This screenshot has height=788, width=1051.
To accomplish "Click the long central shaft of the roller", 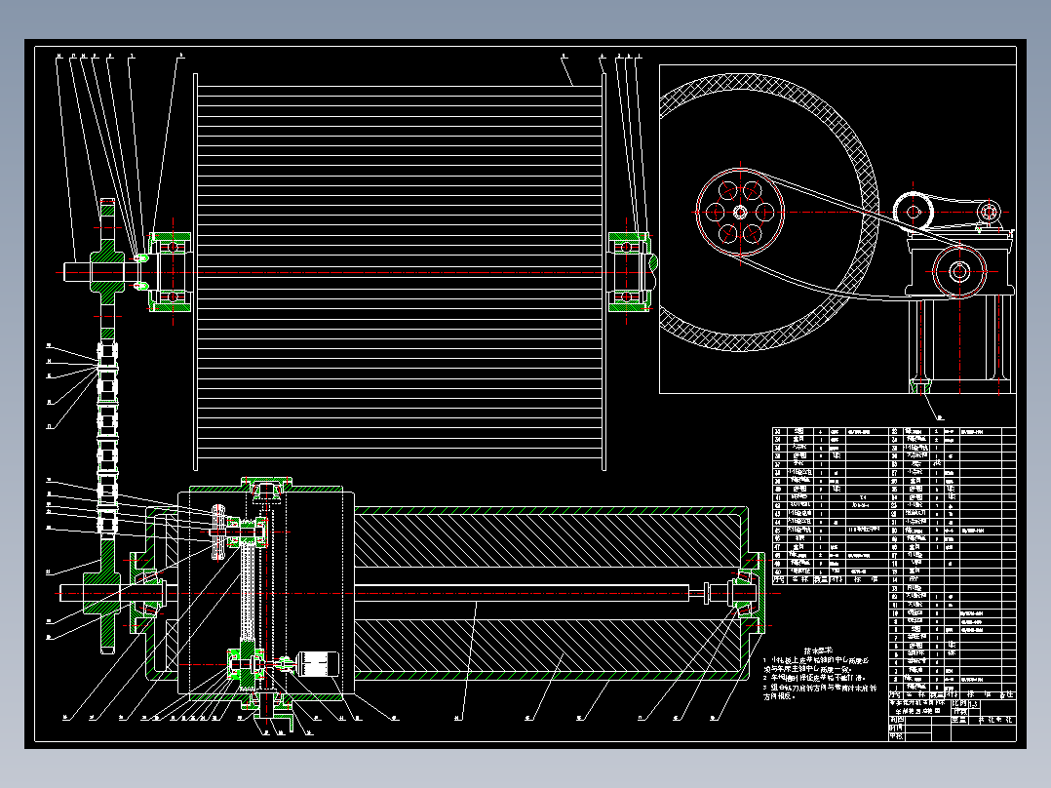I will (x=521, y=593).
